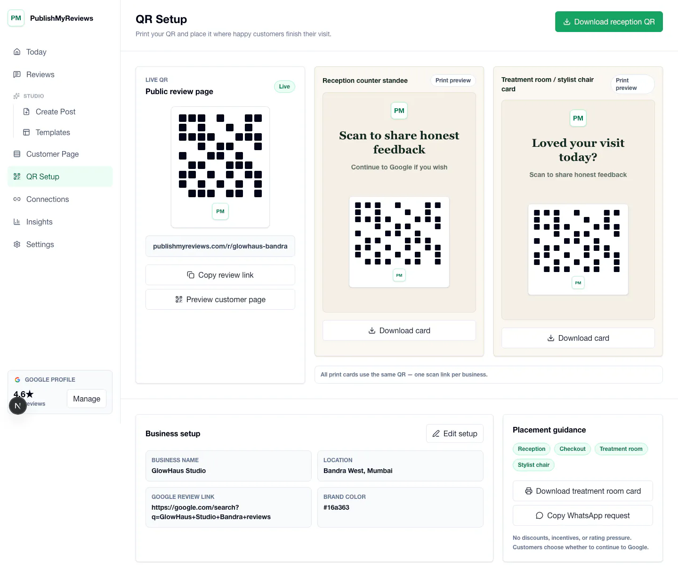Image resolution: width=678 pixels, height=577 pixels.
Task: Click download icon on reception standee card button
Action: (x=372, y=330)
